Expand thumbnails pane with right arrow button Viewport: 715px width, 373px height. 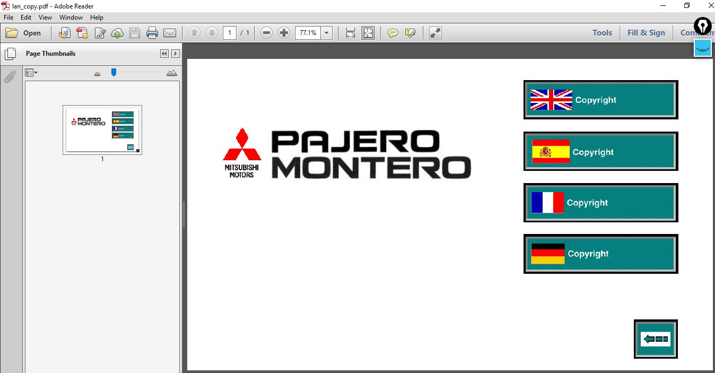coord(176,54)
